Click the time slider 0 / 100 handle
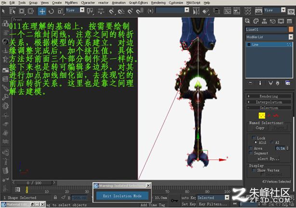Image resolution: width=296 pixels, height=208 pixels. tap(34, 183)
